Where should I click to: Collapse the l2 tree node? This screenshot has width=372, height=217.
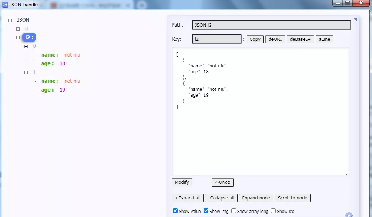click(17, 37)
